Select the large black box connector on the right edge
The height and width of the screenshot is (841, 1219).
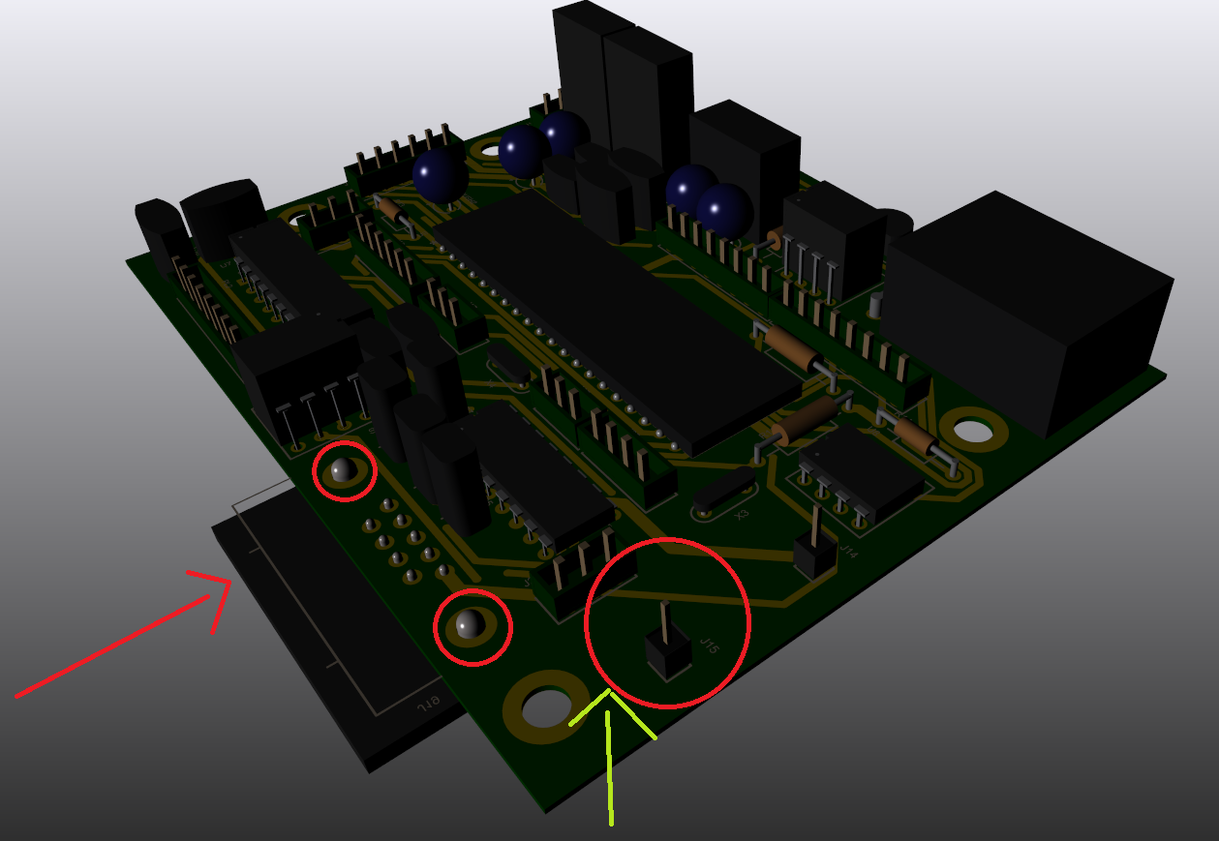pyautogui.click(x=1026, y=310)
